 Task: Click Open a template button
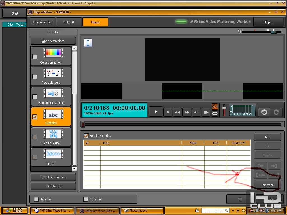click(x=53, y=41)
